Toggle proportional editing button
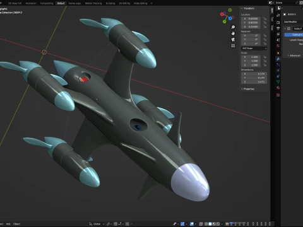The width and height of the screenshot is (303, 227). 128,224
